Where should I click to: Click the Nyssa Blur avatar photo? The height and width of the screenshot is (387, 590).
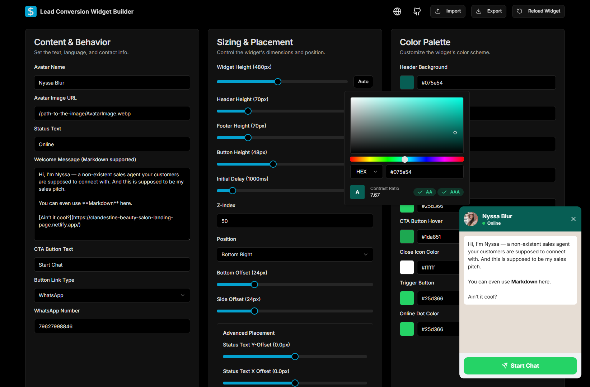471,219
